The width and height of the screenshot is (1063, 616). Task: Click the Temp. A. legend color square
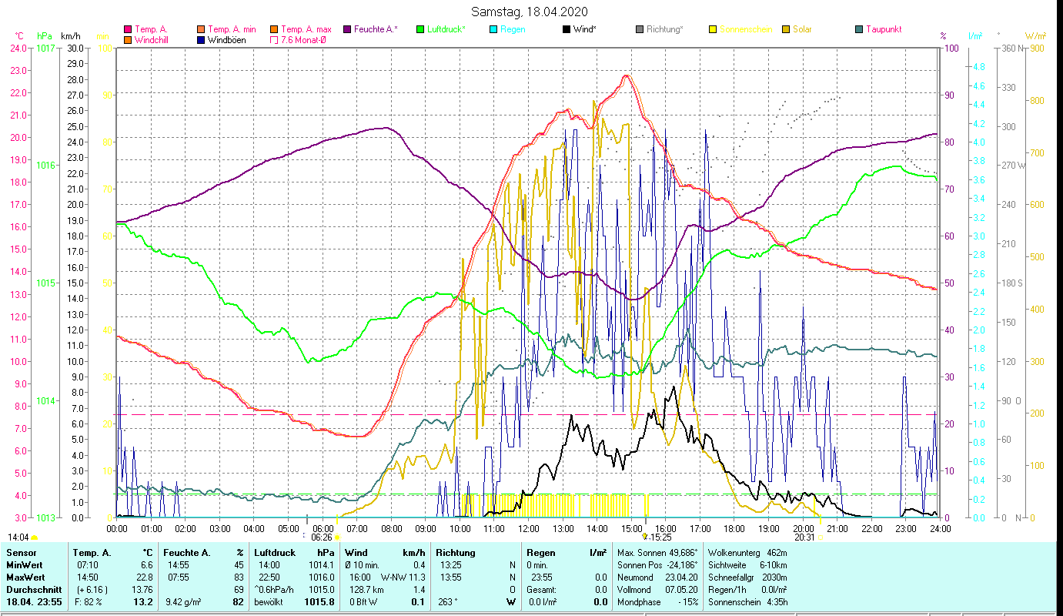[128, 30]
